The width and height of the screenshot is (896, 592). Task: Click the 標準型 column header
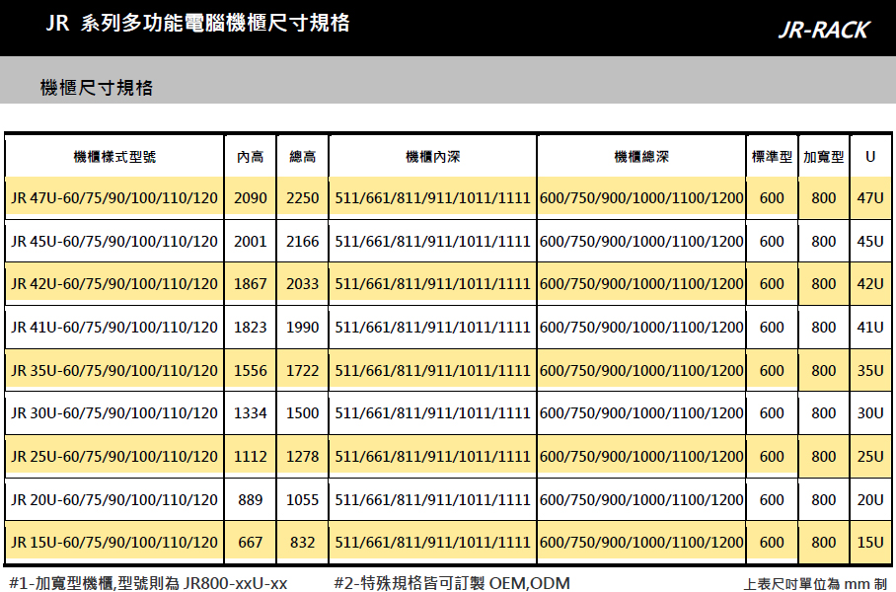(772, 157)
